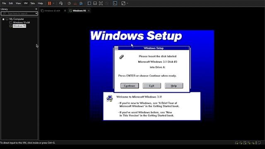Click Exit in the Windows Setup dialog
Image resolution: width=265 pixels, height=149 pixels.
(x=152, y=86)
